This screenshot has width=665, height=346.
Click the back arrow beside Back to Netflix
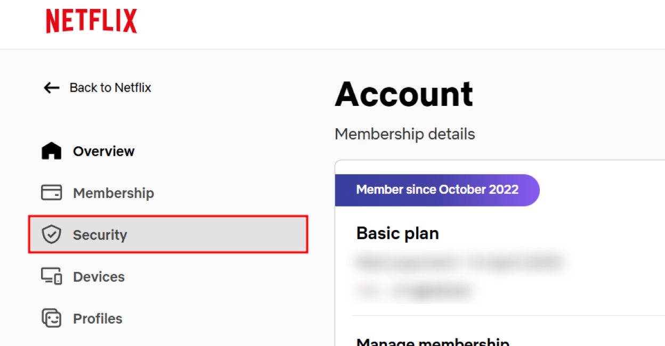(51, 88)
